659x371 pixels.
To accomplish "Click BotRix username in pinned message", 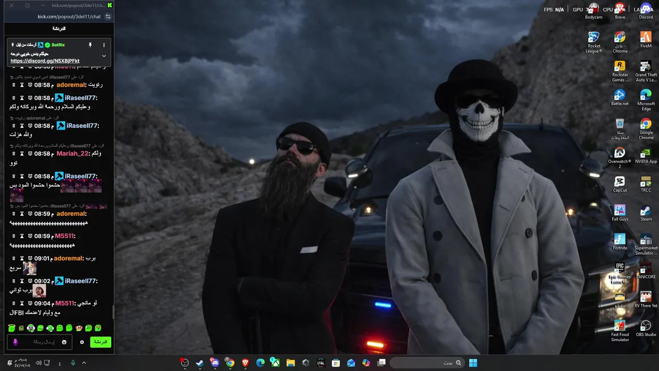I will pyautogui.click(x=58, y=45).
